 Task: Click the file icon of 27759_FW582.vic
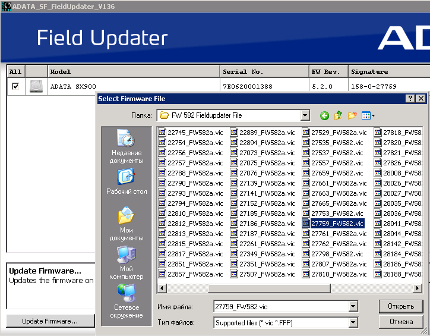click(306, 224)
